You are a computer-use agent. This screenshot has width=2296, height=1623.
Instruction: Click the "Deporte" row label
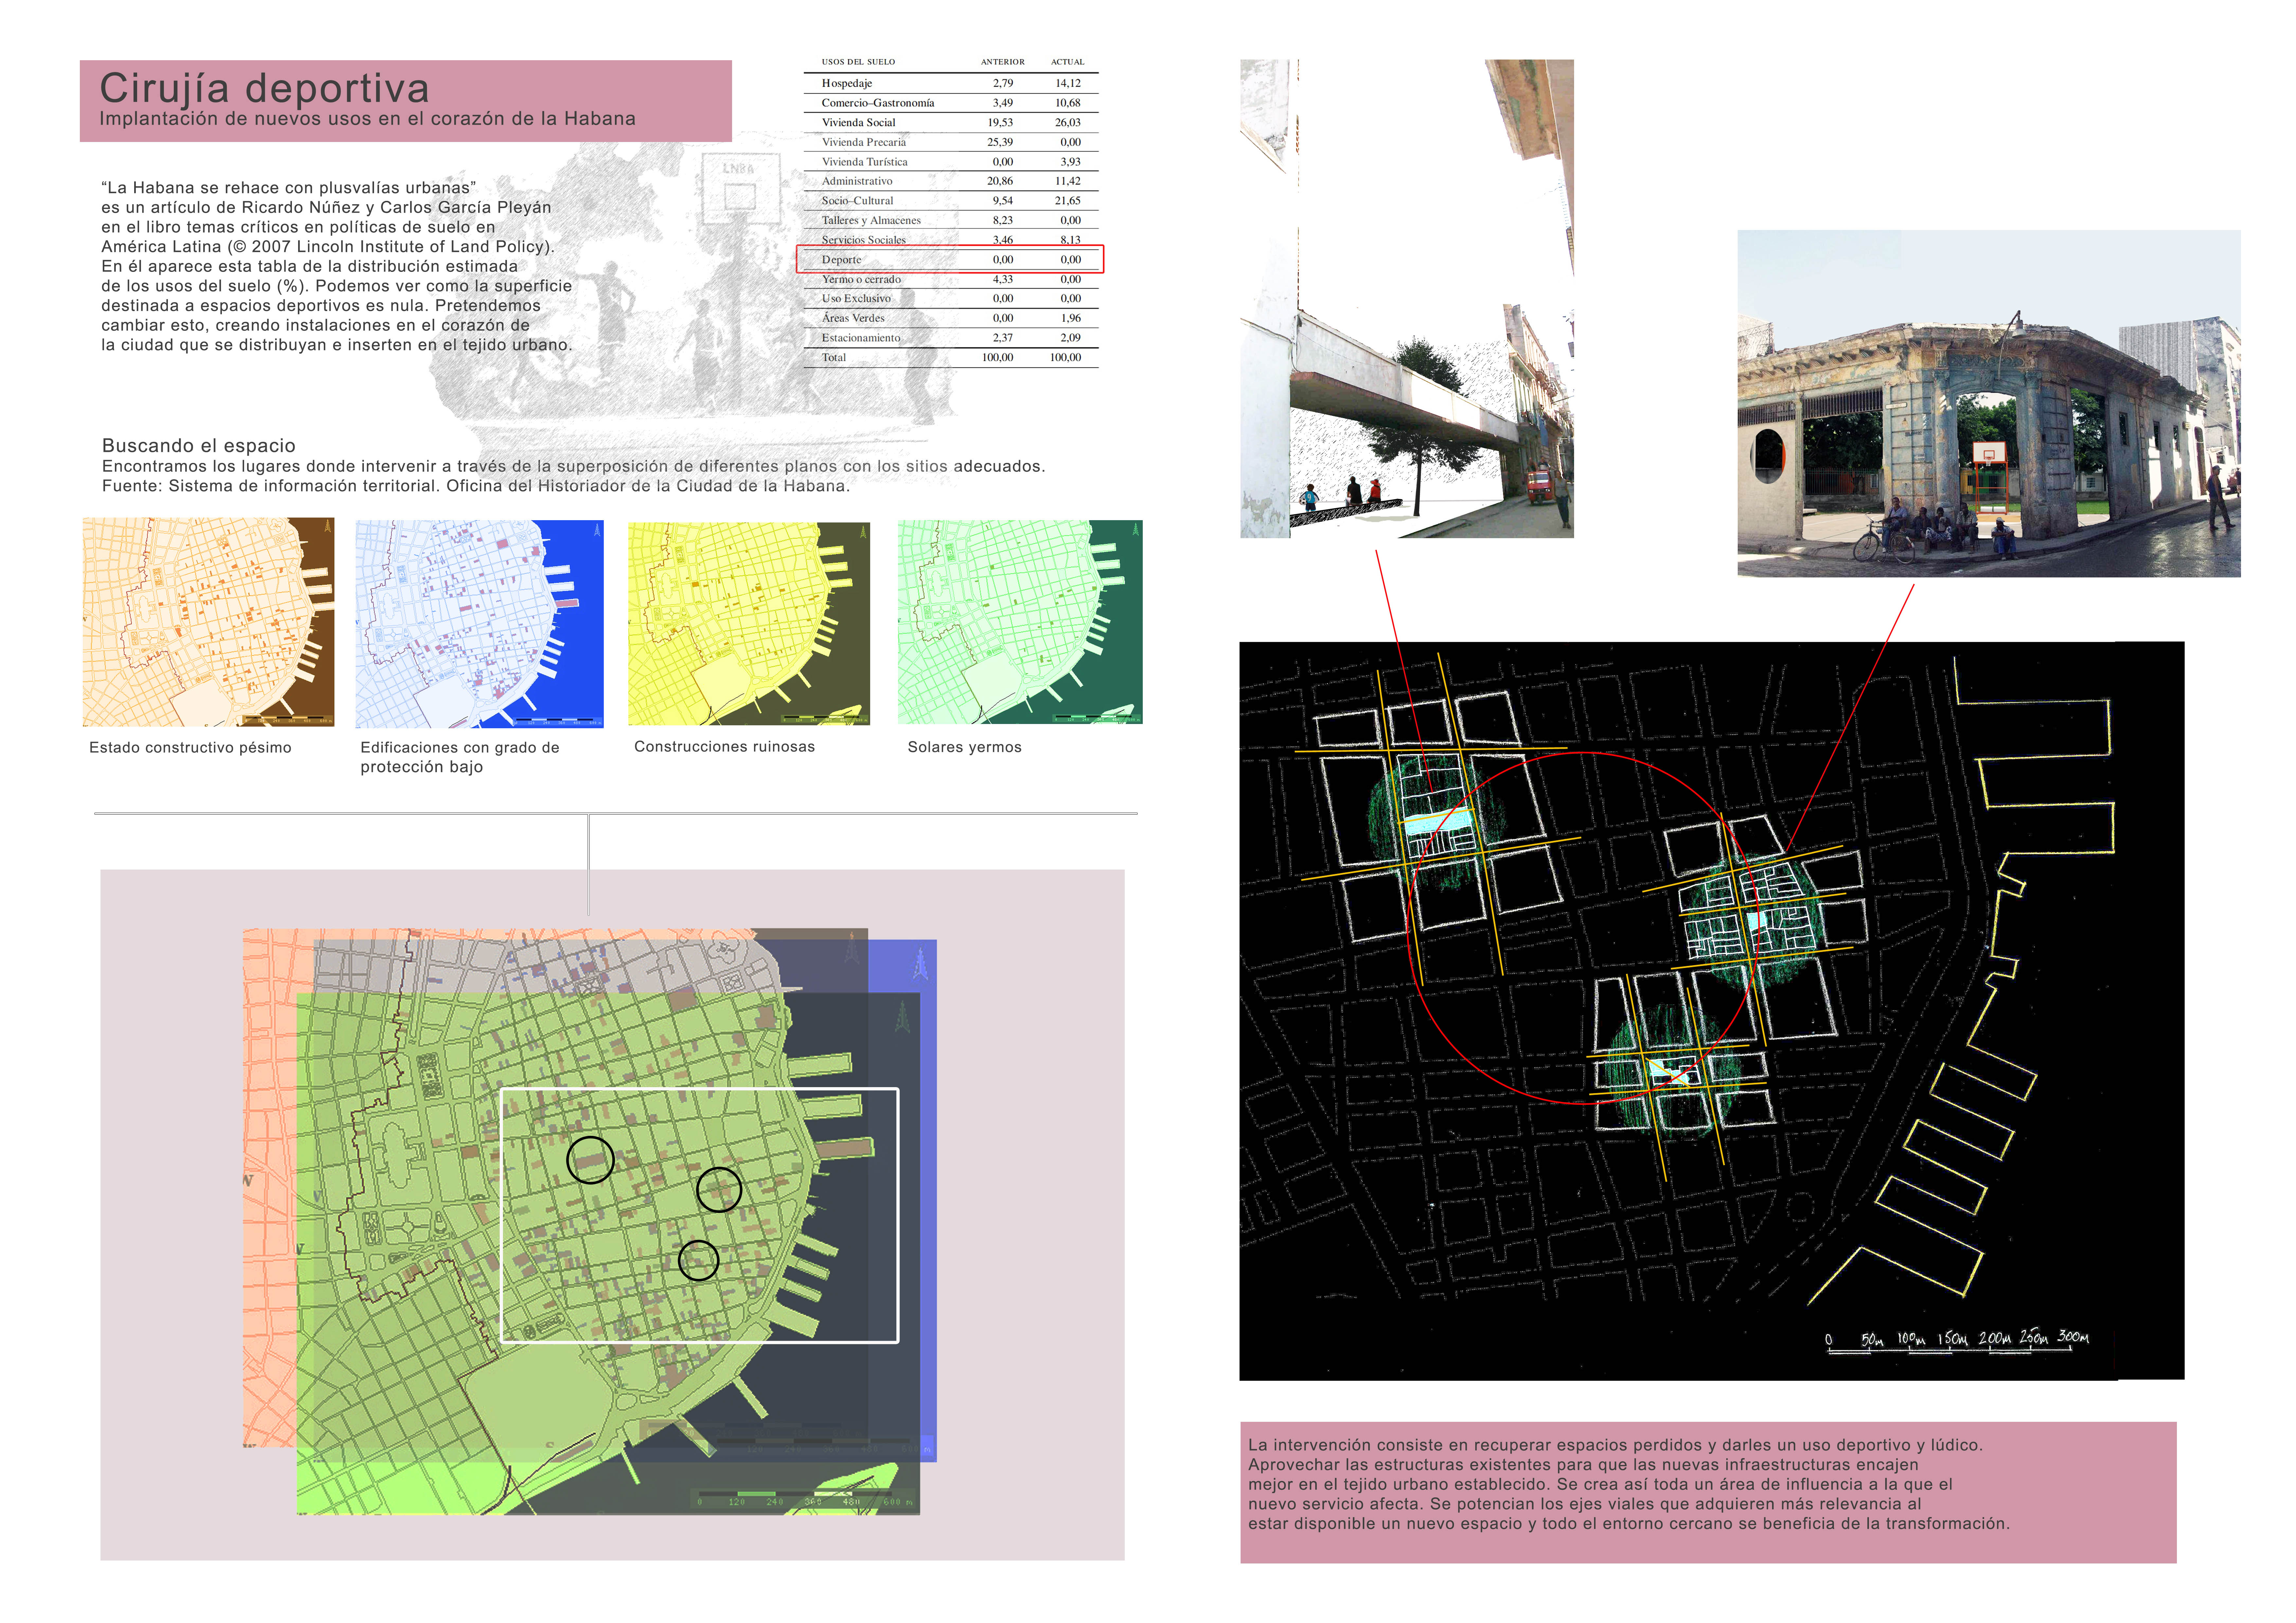pyautogui.click(x=841, y=260)
